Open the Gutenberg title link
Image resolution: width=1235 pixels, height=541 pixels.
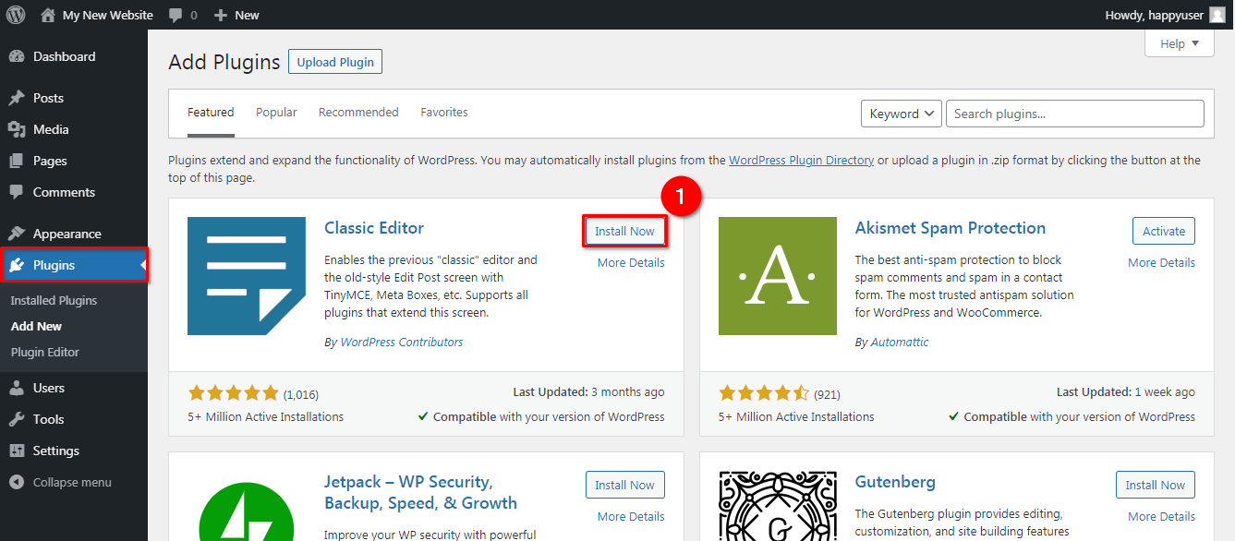pos(895,482)
